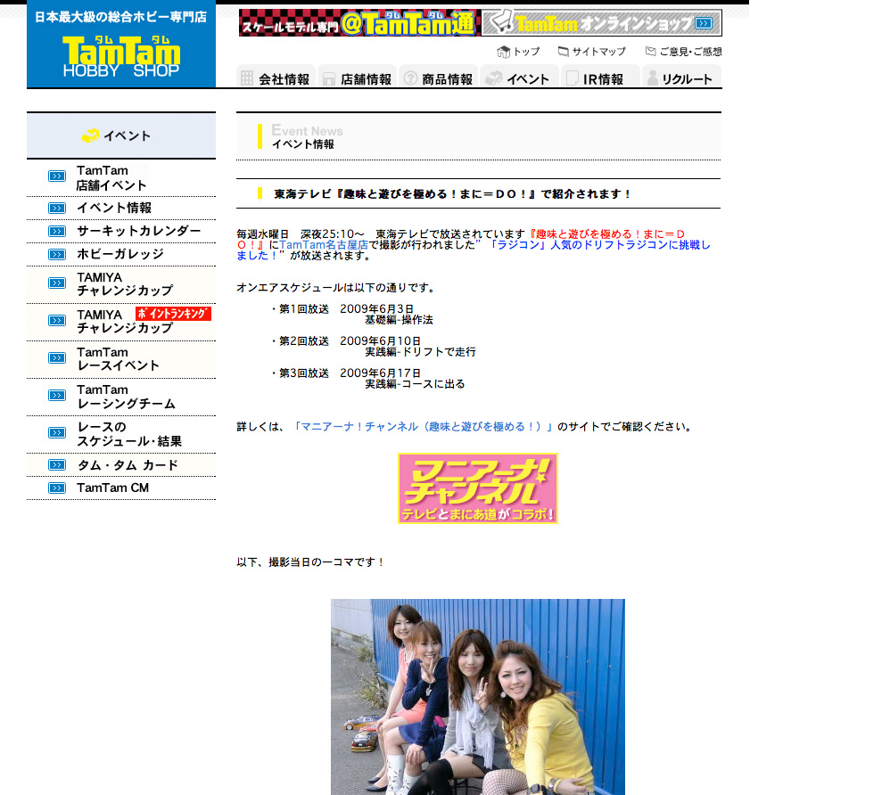Click the pink マニアーナ チャンネル banner image
The width and height of the screenshot is (890, 795).
tap(478, 488)
